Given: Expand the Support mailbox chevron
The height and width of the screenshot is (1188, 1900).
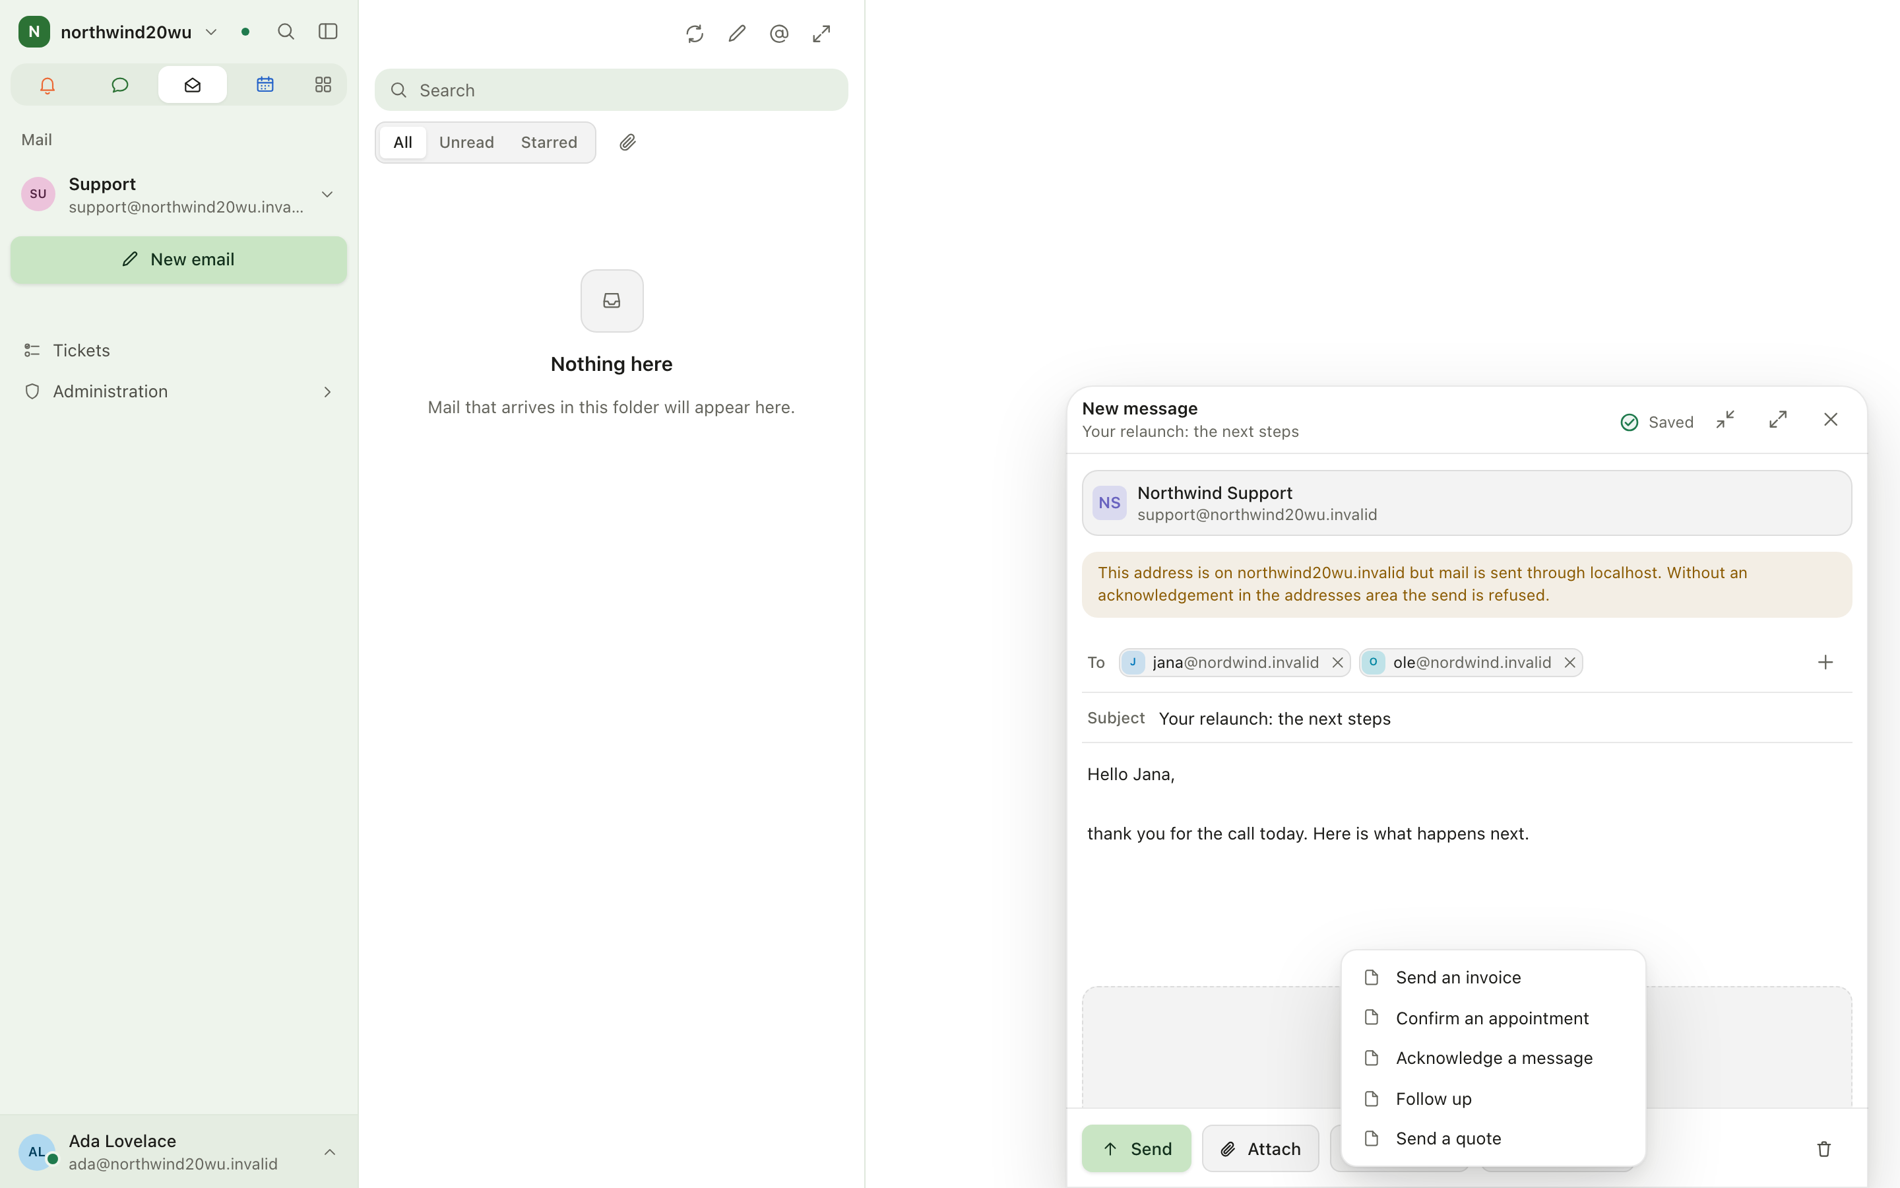Looking at the screenshot, I should click(327, 194).
